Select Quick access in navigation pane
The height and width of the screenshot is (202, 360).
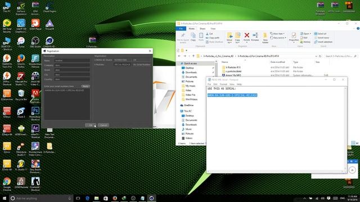[190, 63]
